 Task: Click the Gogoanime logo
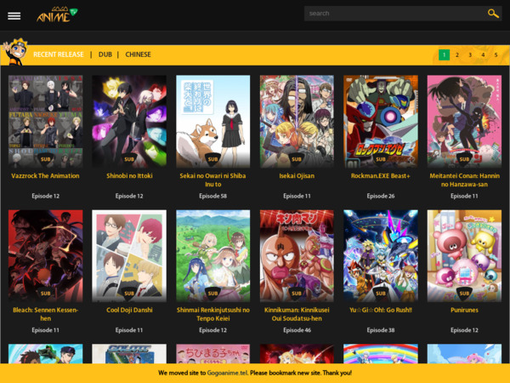pos(57,14)
